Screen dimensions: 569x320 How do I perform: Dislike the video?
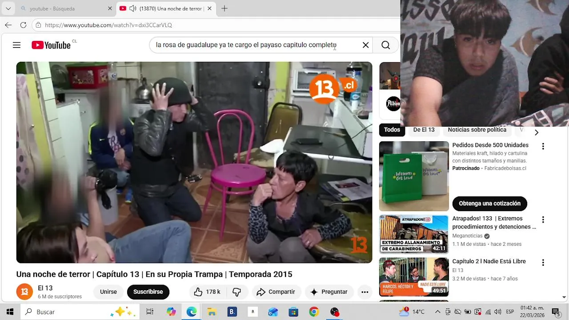click(x=236, y=292)
